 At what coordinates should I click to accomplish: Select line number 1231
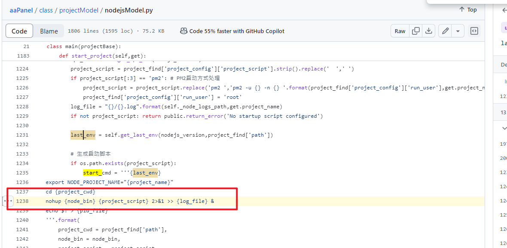click(x=22, y=135)
